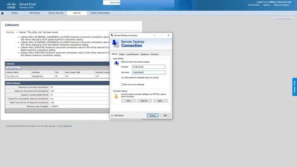Click Maximum Concurrent Connections value 50

pyautogui.click(x=52, y=87)
